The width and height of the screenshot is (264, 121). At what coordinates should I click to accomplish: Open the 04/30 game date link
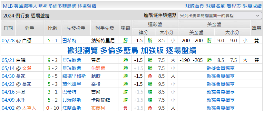coord(8,76)
